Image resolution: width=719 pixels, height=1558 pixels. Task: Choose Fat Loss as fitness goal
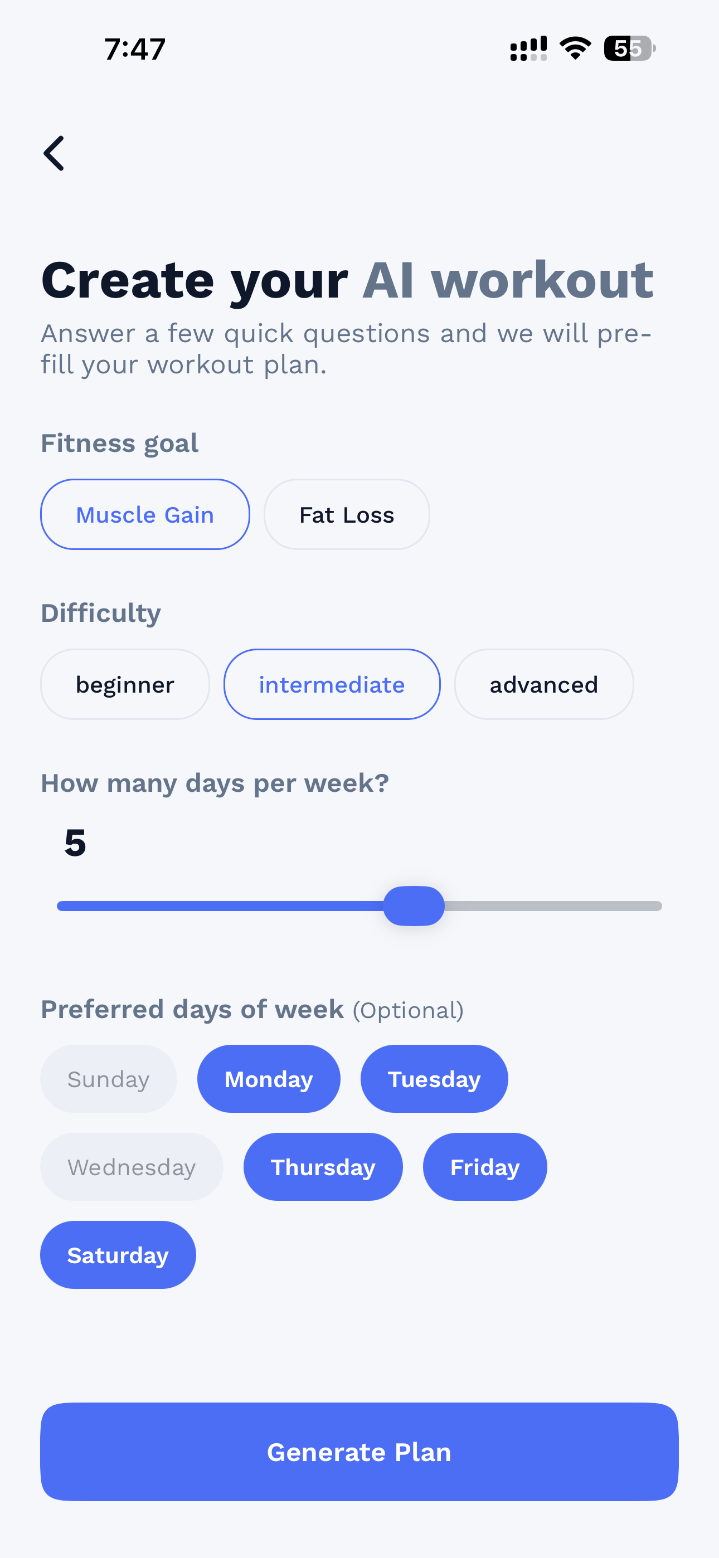[x=347, y=515]
